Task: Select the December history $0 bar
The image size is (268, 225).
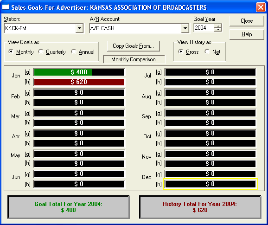Action: (211, 184)
